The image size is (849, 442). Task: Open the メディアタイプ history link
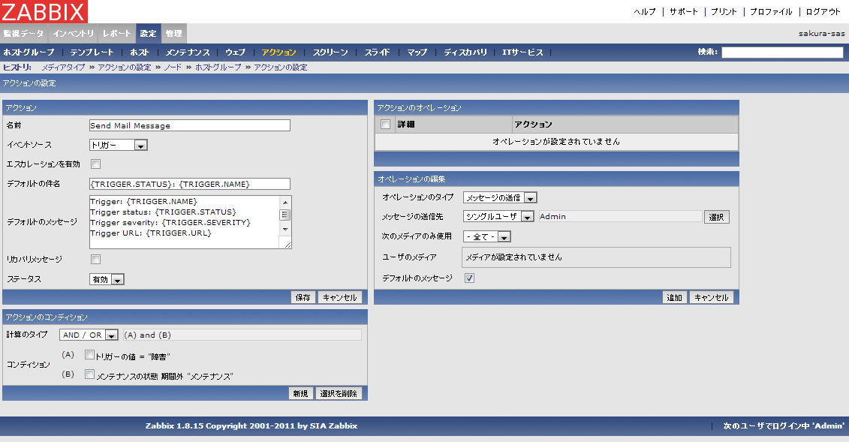click(63, 68)
